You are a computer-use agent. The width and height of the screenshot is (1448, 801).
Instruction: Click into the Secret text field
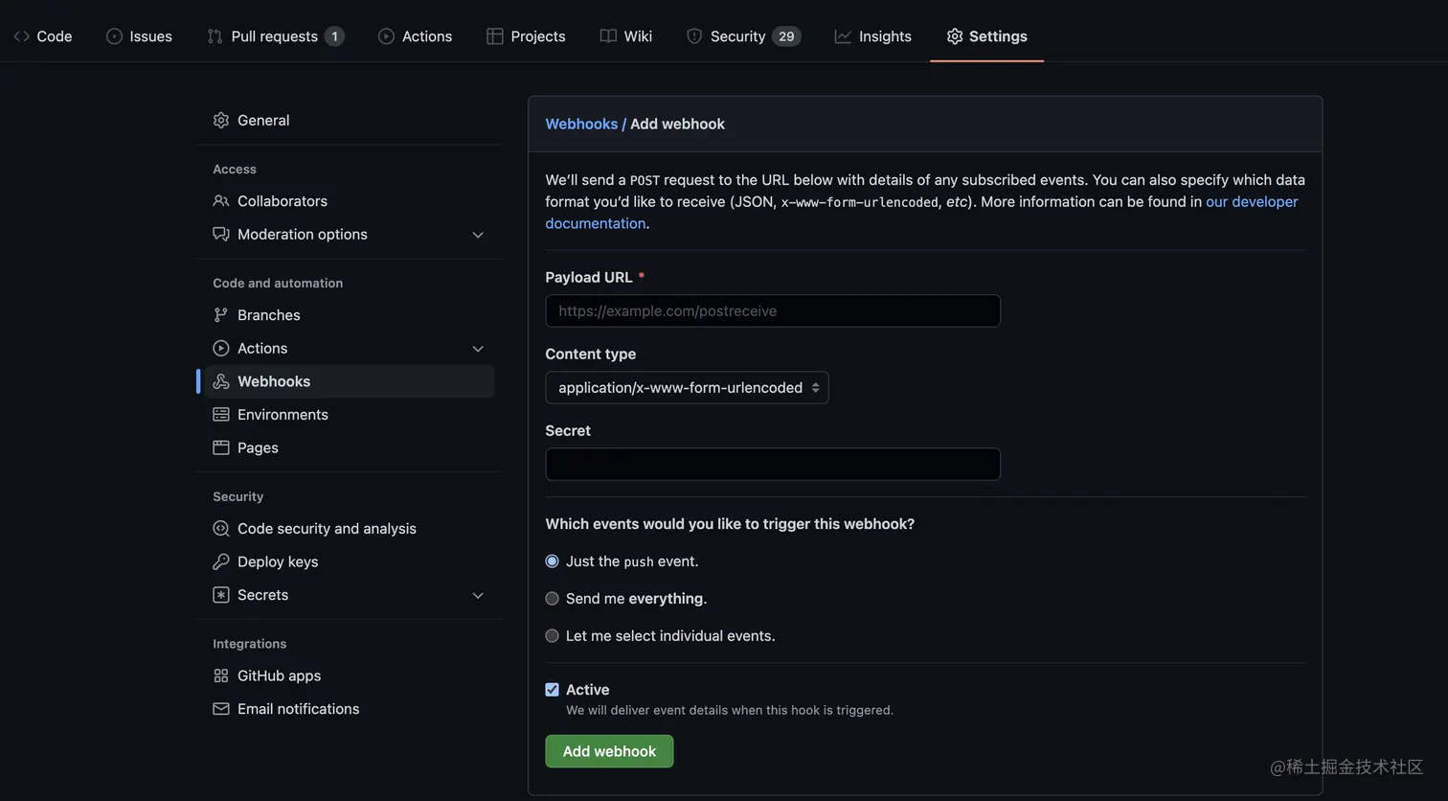point(772,465)
